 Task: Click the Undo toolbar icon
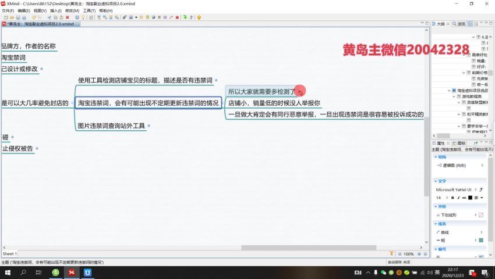34,17
